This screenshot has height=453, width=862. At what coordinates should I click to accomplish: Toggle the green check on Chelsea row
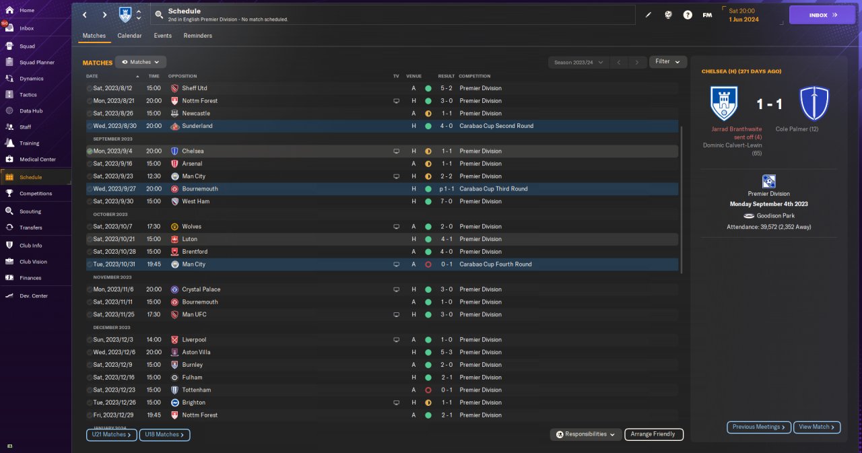click(90, 151)
